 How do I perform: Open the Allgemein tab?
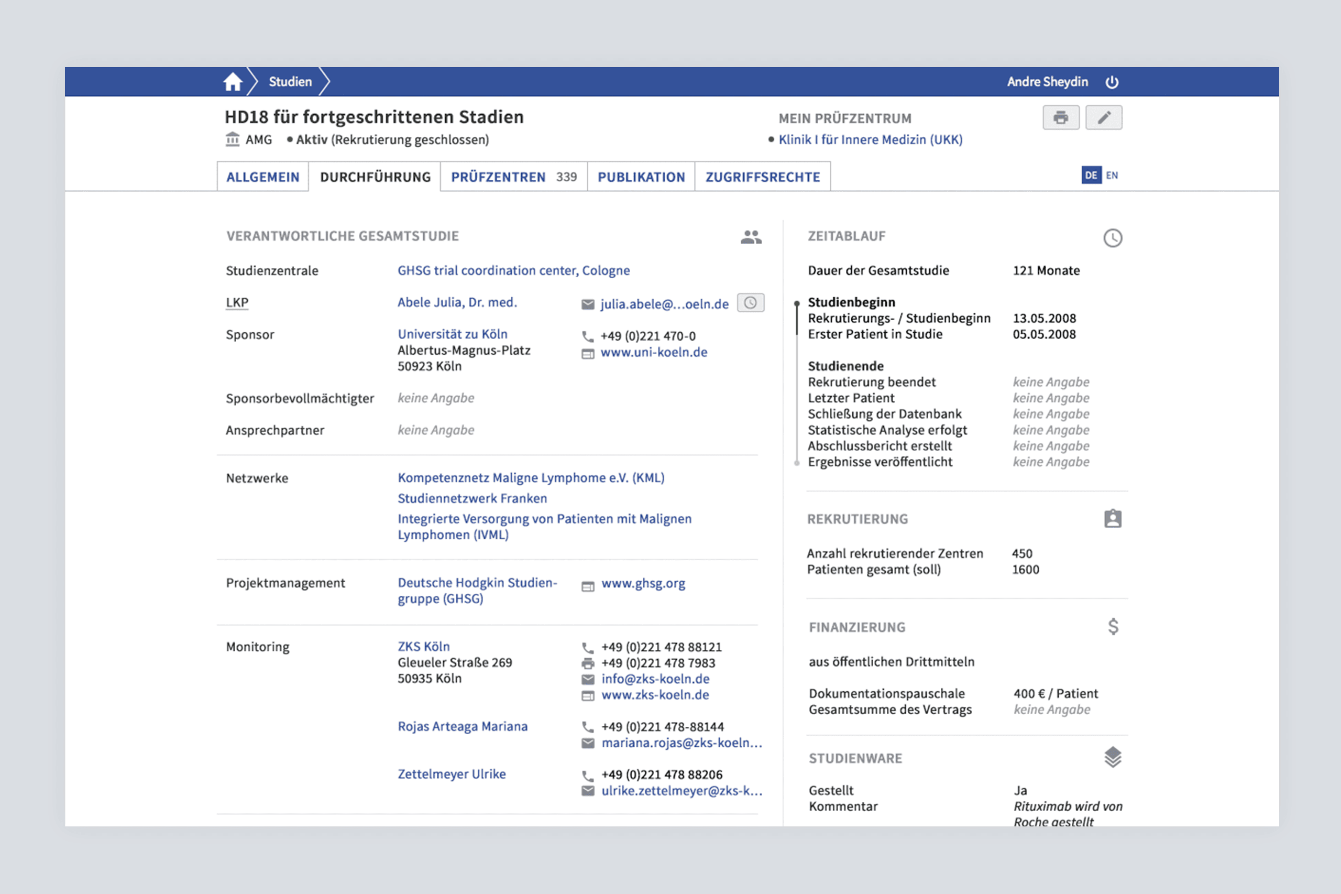(263, 177)
